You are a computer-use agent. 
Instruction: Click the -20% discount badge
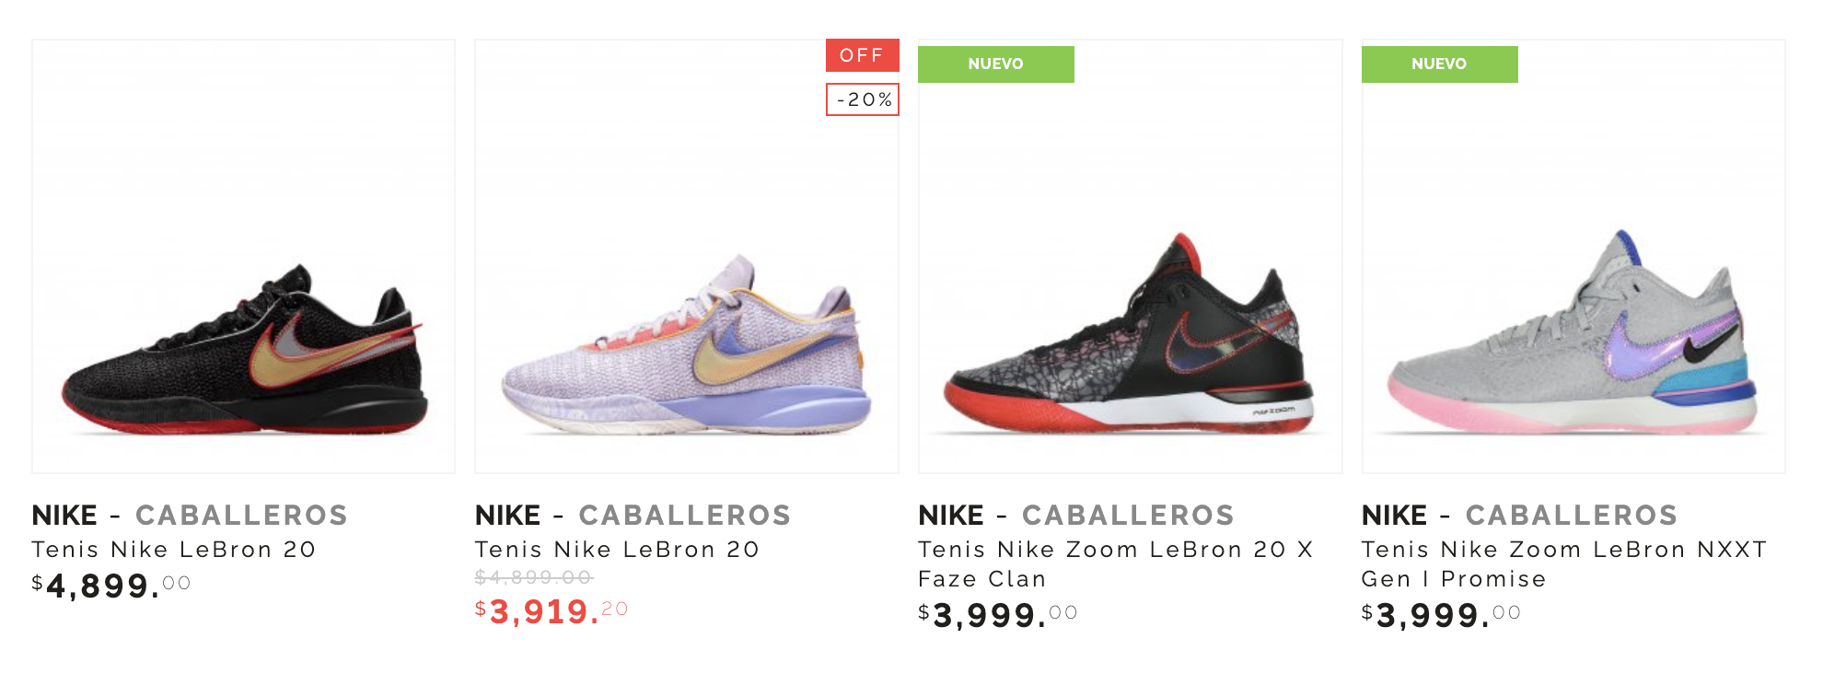click(x=863, y=99)
